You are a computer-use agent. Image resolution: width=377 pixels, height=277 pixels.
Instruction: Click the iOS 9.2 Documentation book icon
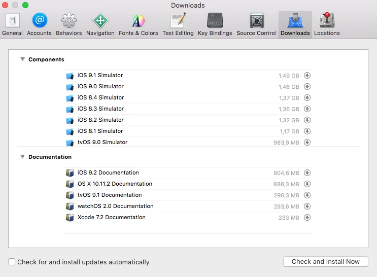[70, 173]
